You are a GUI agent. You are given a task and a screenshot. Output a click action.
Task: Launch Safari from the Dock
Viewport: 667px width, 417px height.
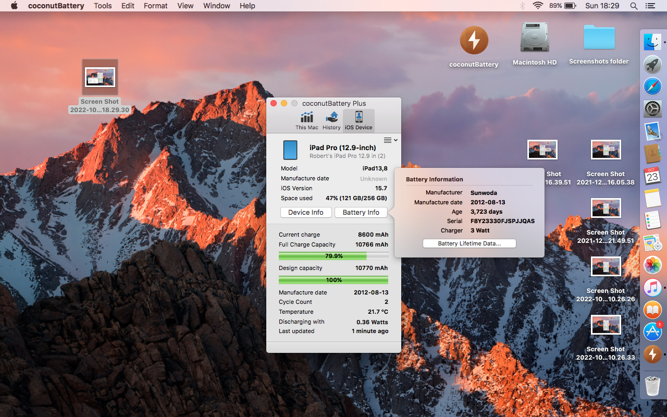[x=652, y=87]
